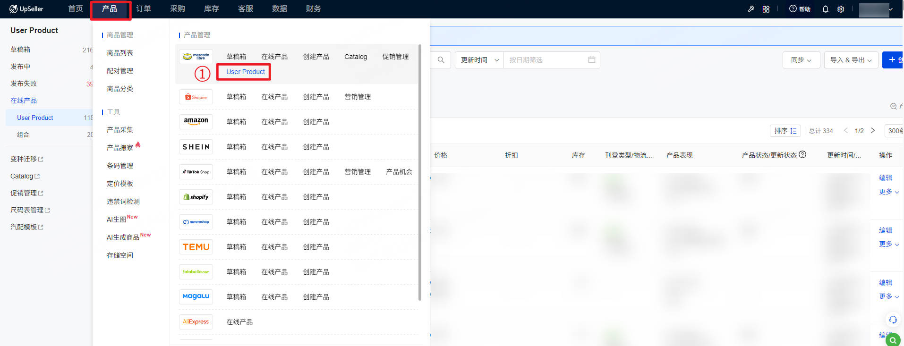This screenshot has height=346, width=904.
Task: Go to next page arrow
Action: tap(873, 131)
